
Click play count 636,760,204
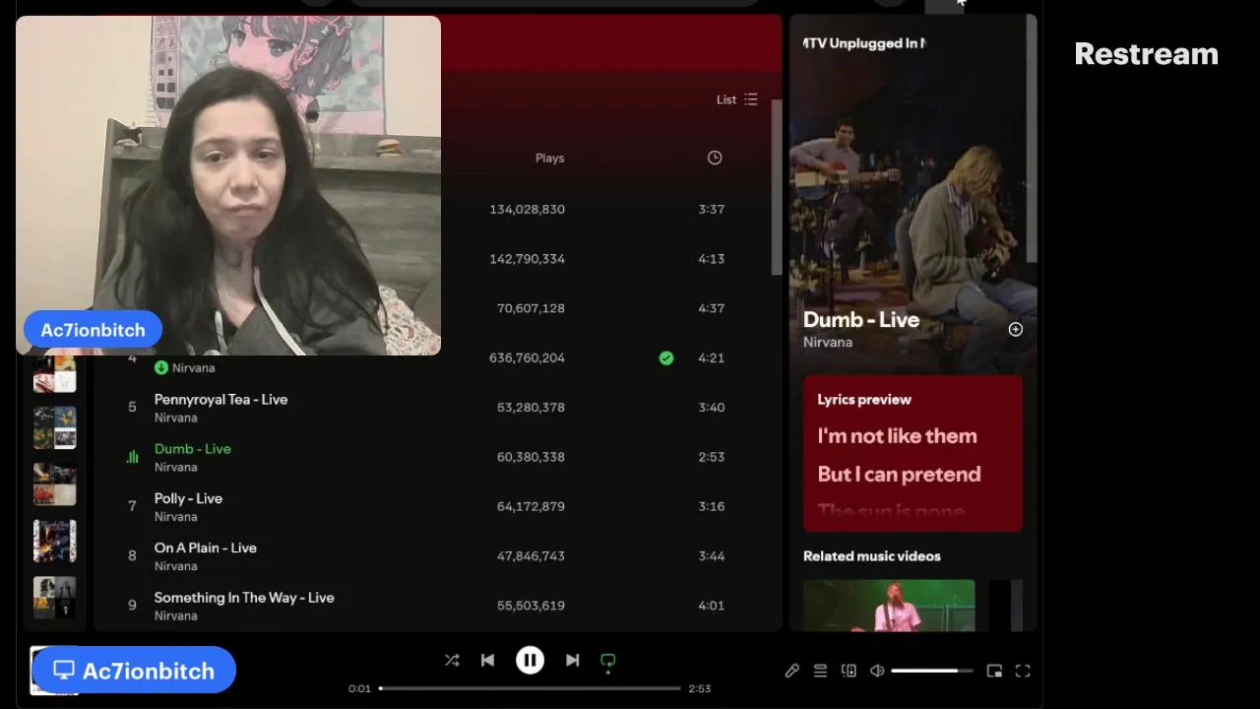527,358
